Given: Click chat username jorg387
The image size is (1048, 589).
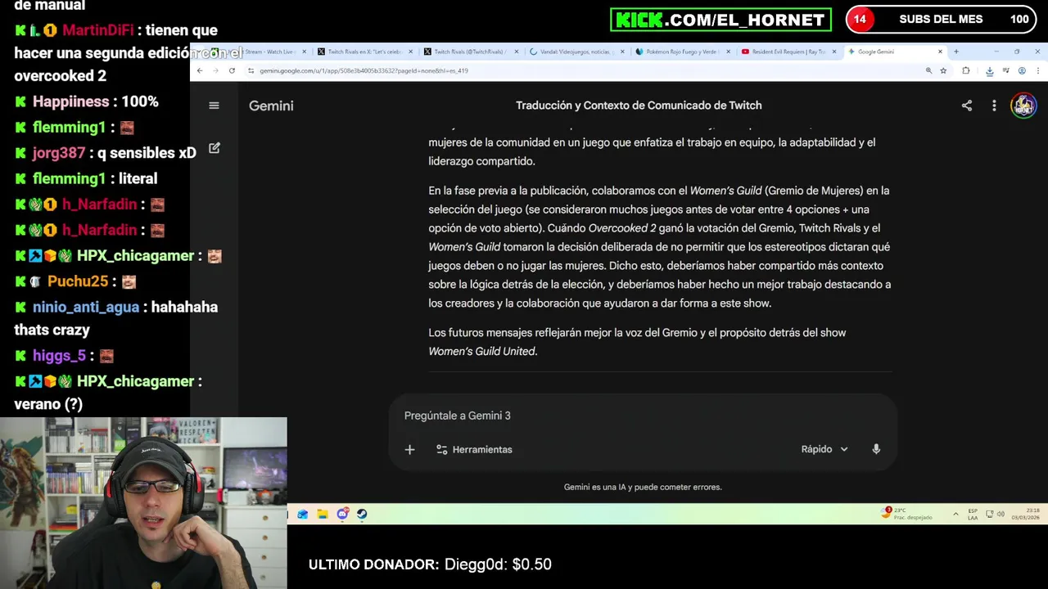Looking at the screenshot, I should (x=59, y=153).
